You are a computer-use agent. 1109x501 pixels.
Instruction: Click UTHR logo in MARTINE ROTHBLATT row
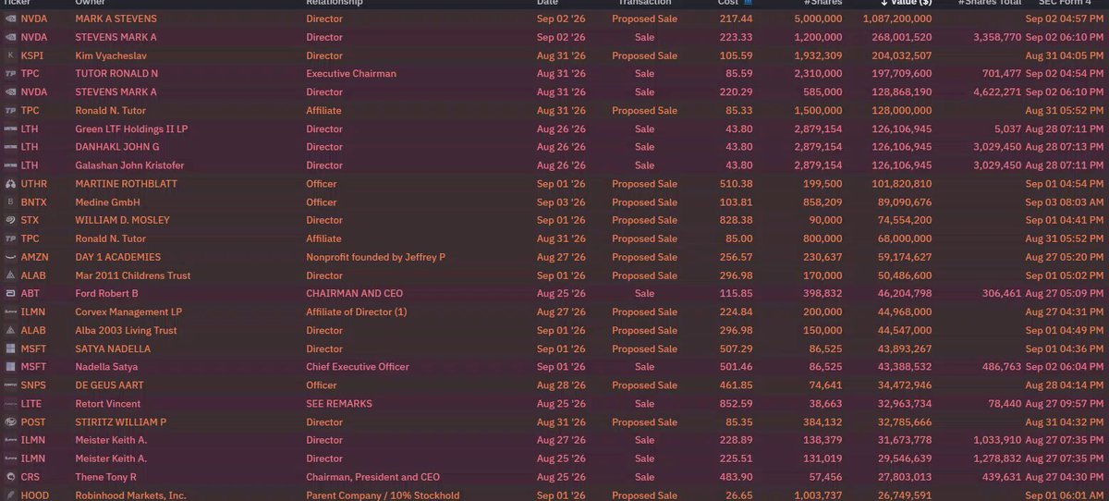tap(10, 184)
